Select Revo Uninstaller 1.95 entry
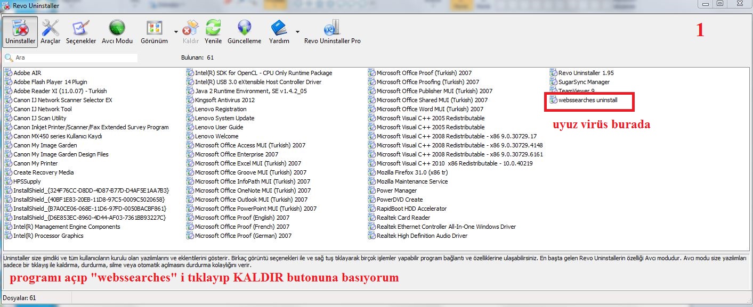 click(582, 73)
